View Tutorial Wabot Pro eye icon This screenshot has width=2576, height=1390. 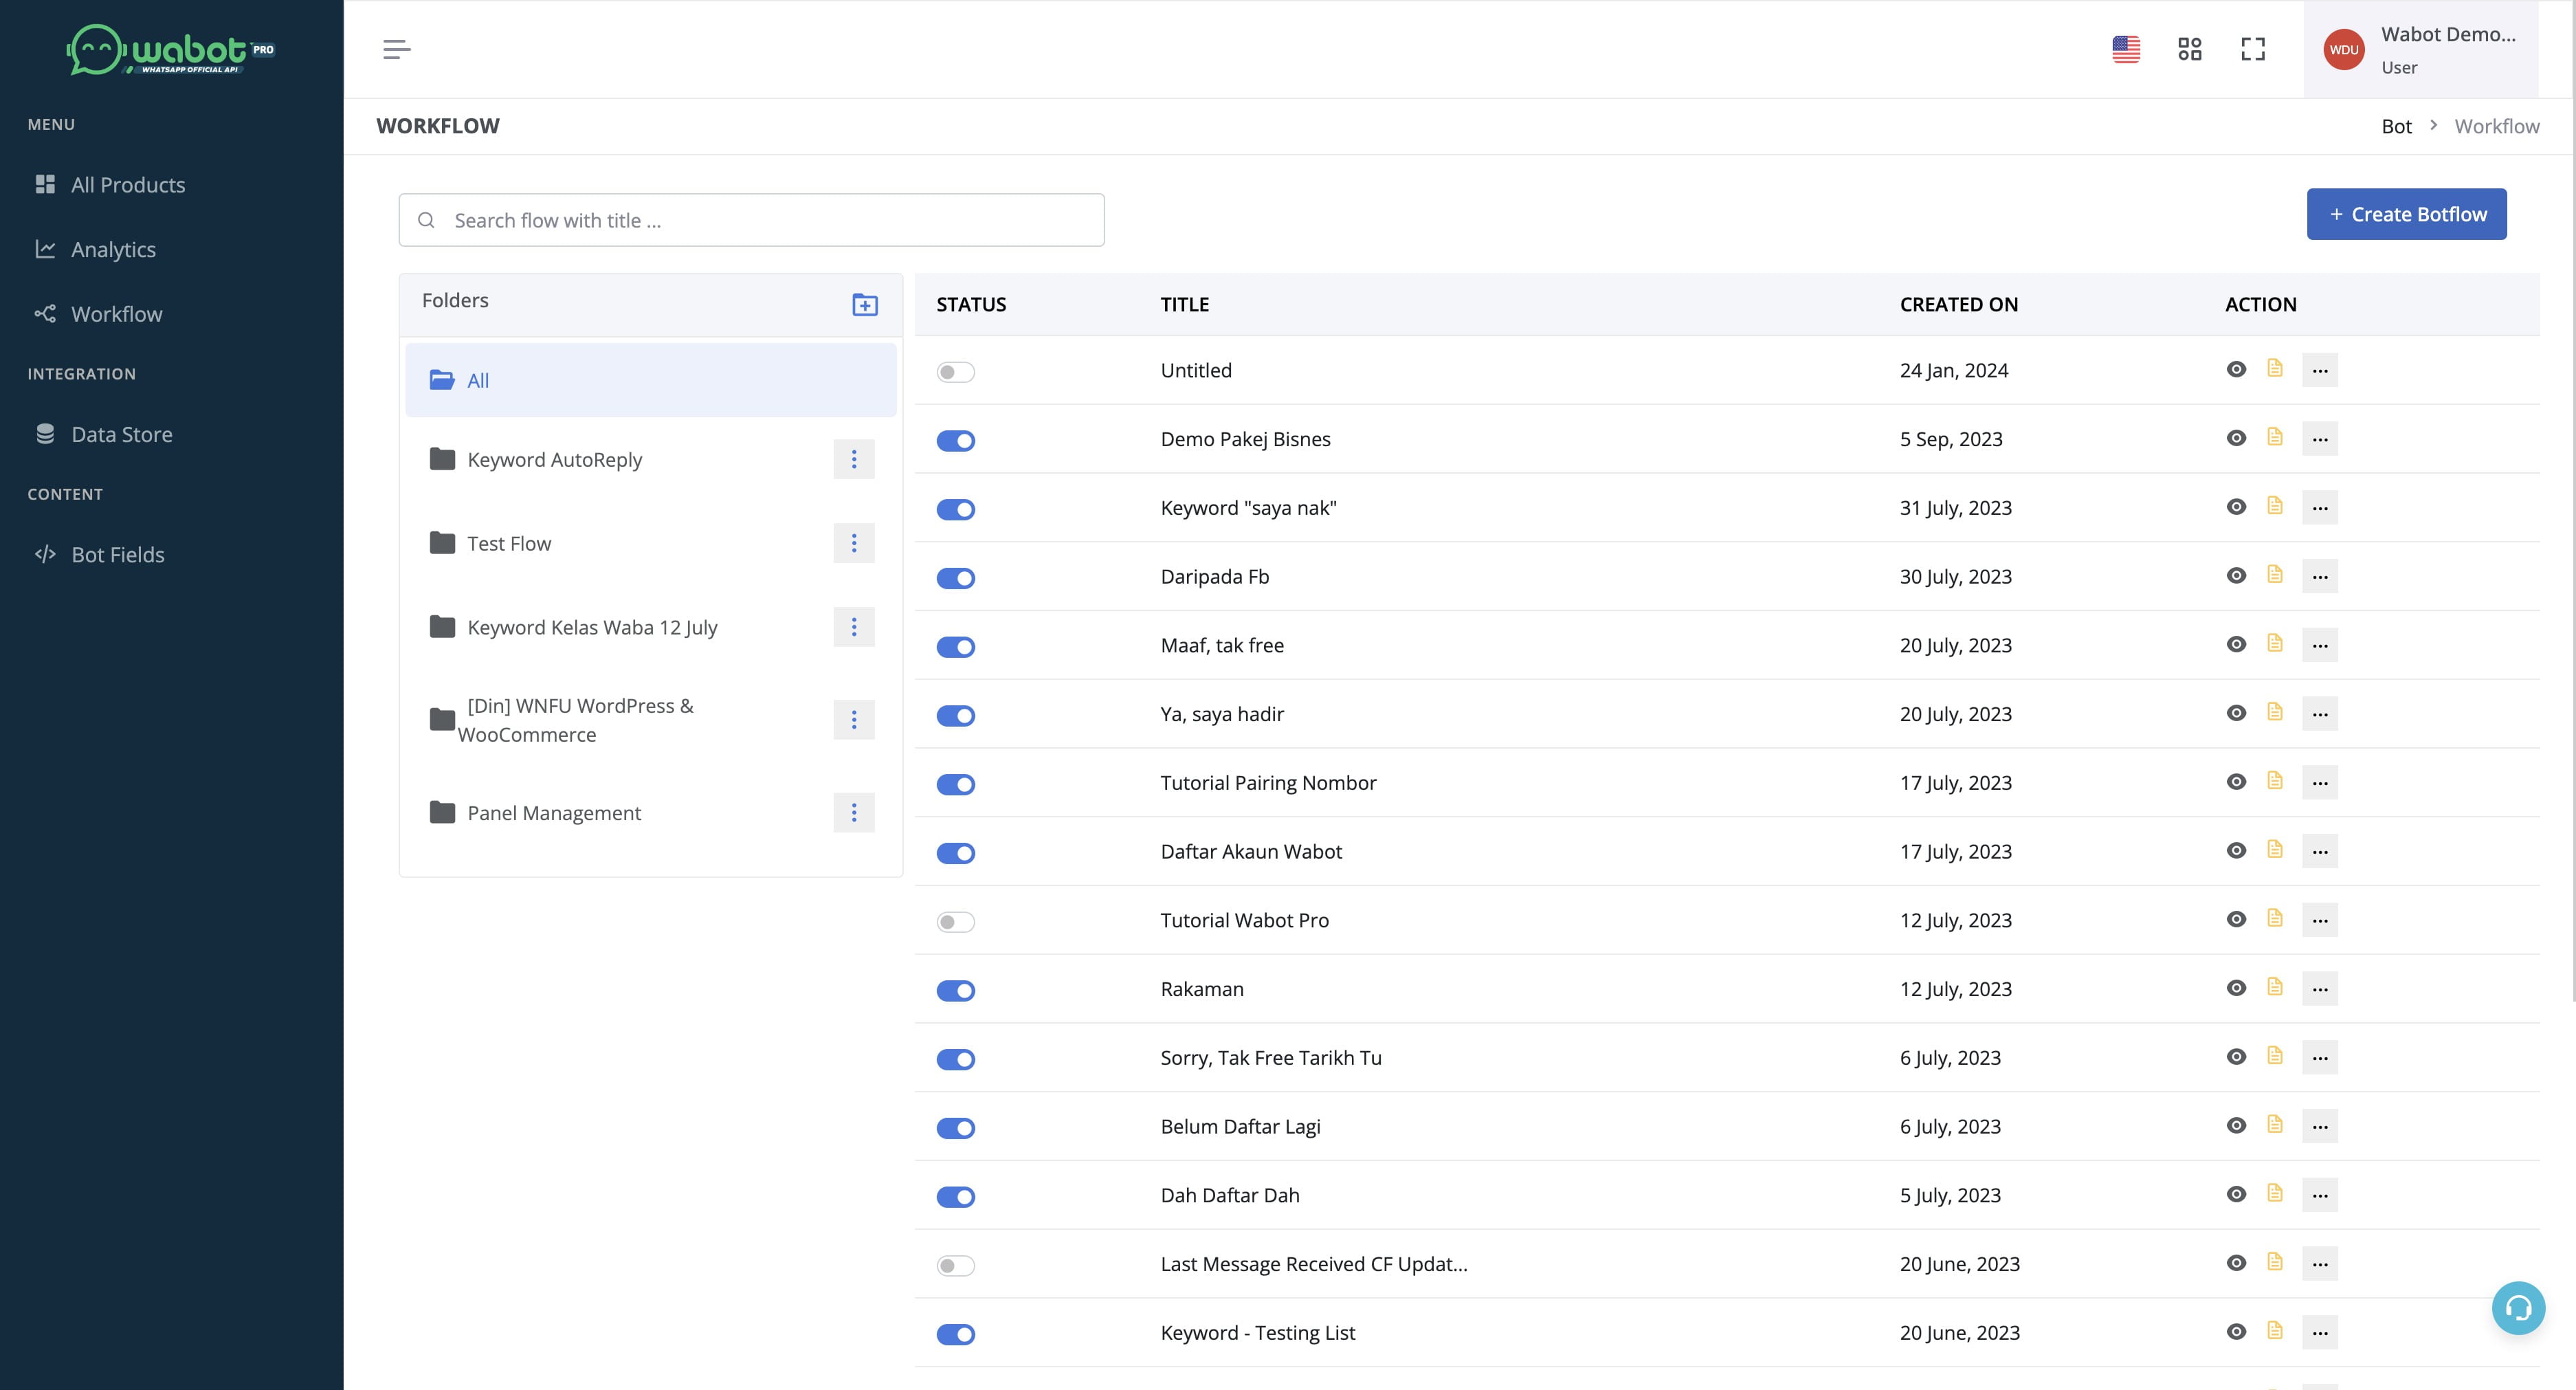2236,920
